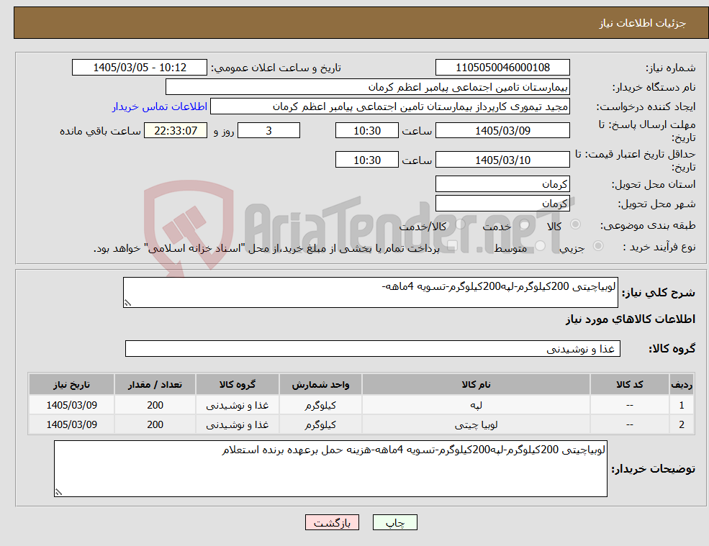Click the remaining days field showing 3
This screenshot has width=709, height=546.
coord(268,131)
